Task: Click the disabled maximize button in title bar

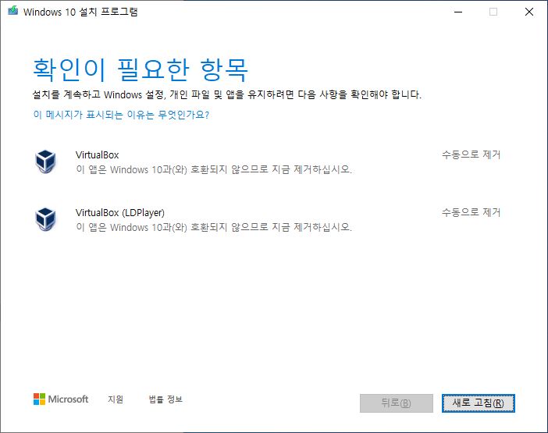Action: pyautogui.click(x=493, y=12)
